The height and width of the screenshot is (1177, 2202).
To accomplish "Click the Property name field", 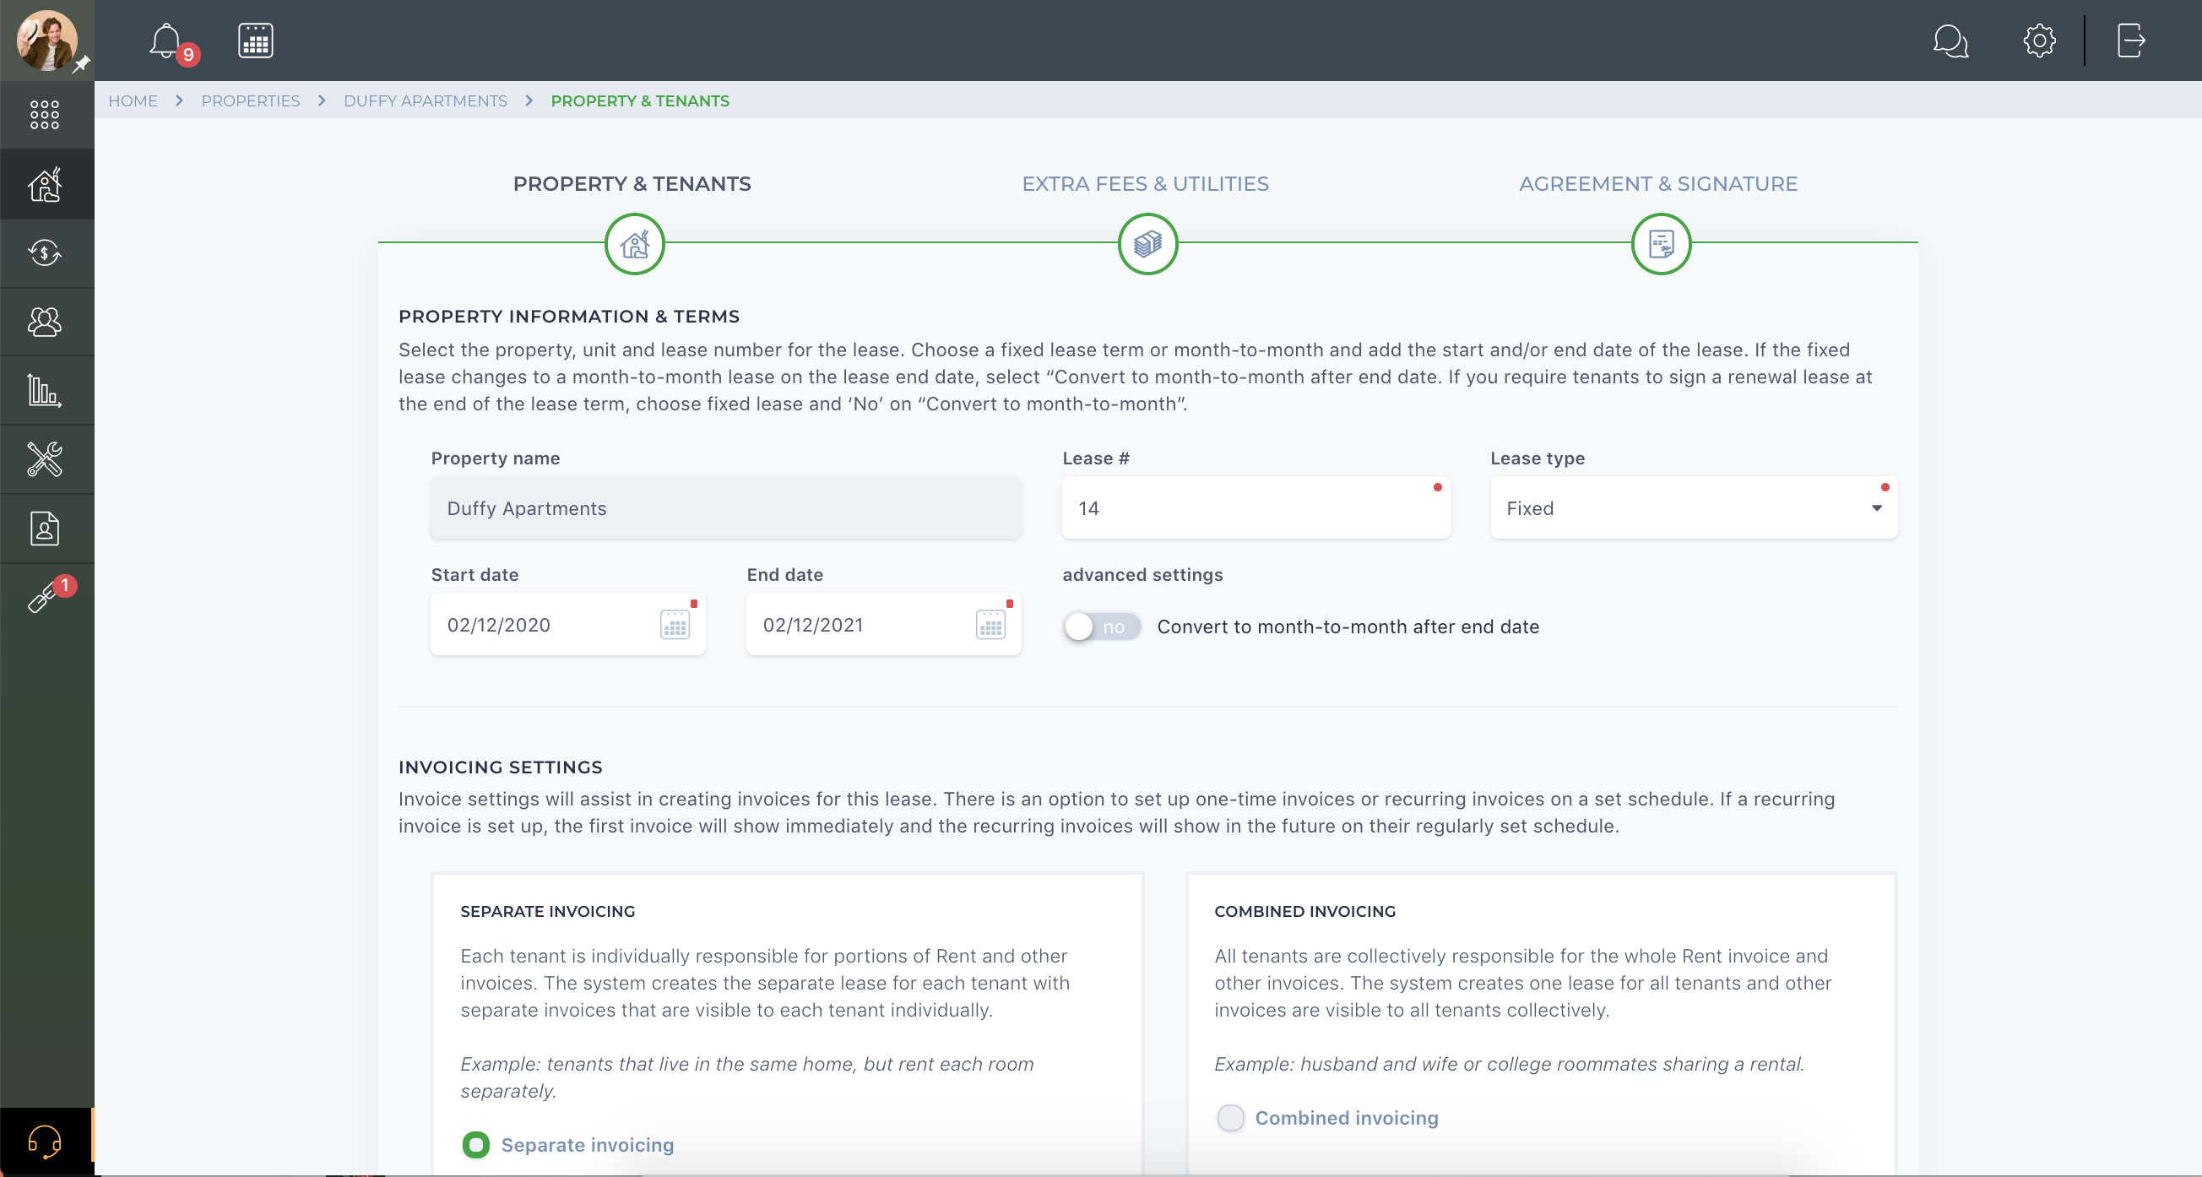I will coord(726,507).
